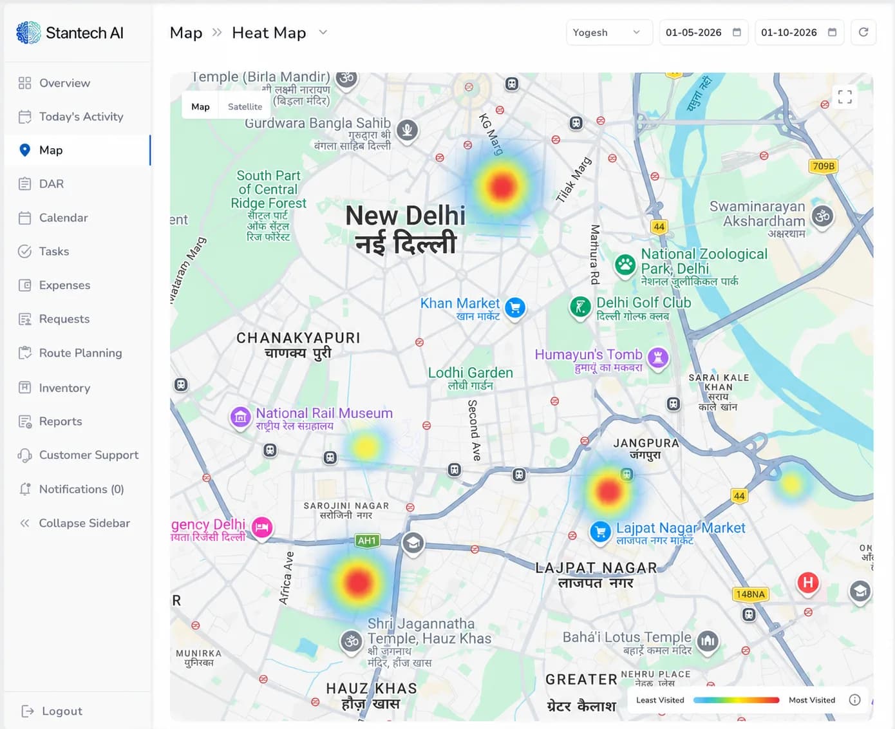
Task: Click the Birla Mandir temple pin
Action: 347,80
